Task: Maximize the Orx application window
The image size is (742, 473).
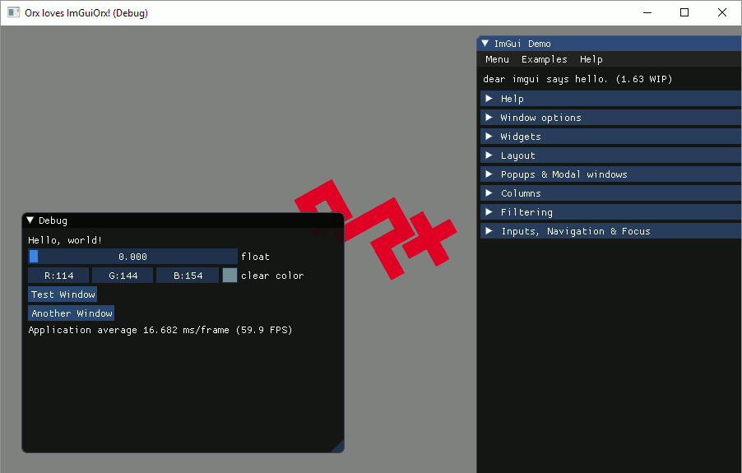Action: coord(684,13)
